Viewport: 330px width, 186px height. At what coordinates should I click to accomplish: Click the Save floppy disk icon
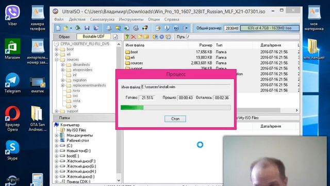(x=87, y=28)
